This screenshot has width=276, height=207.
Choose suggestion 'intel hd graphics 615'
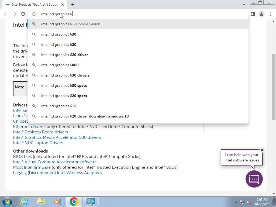138,106
